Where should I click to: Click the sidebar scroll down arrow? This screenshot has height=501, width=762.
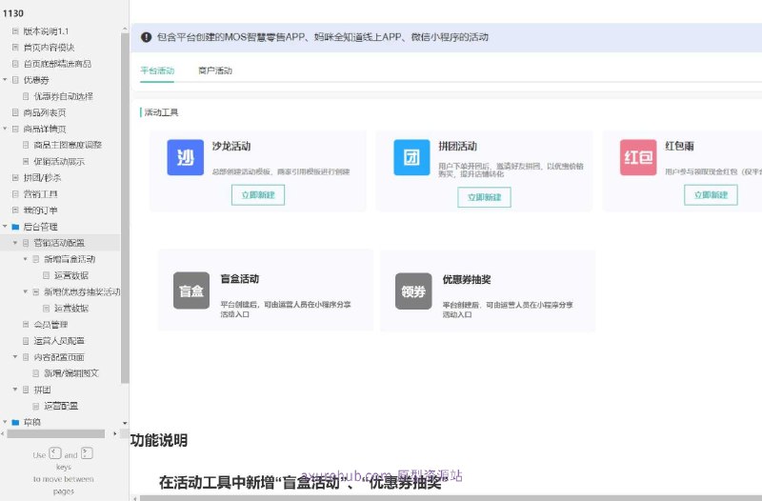125,423
